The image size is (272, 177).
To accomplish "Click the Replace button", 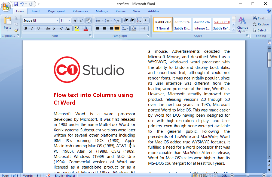I will 261,24.
